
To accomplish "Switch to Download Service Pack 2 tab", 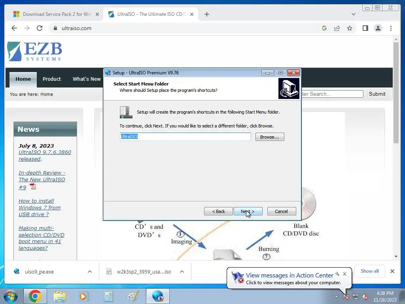I will coord(56,14).
